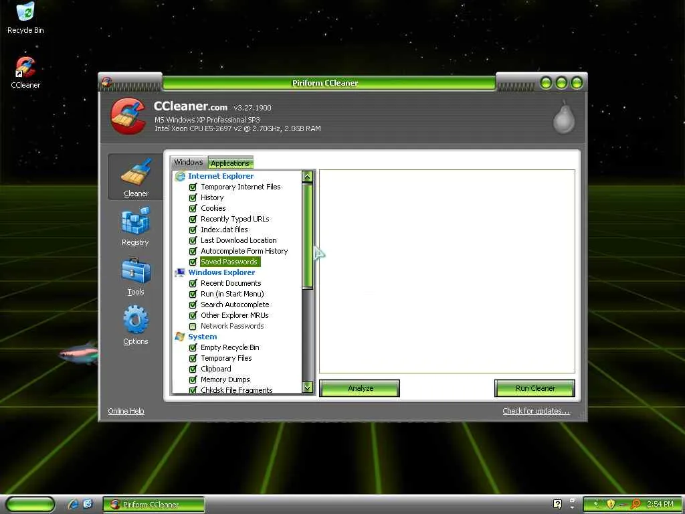Screen dimensions: 685x514
Task: Click the Piriform CCleaner title bar text
Action: click(325, 83)
